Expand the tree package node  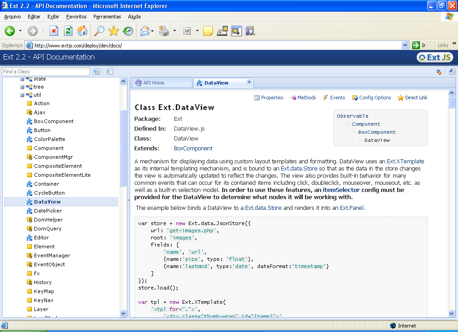(x=22, y=87)
